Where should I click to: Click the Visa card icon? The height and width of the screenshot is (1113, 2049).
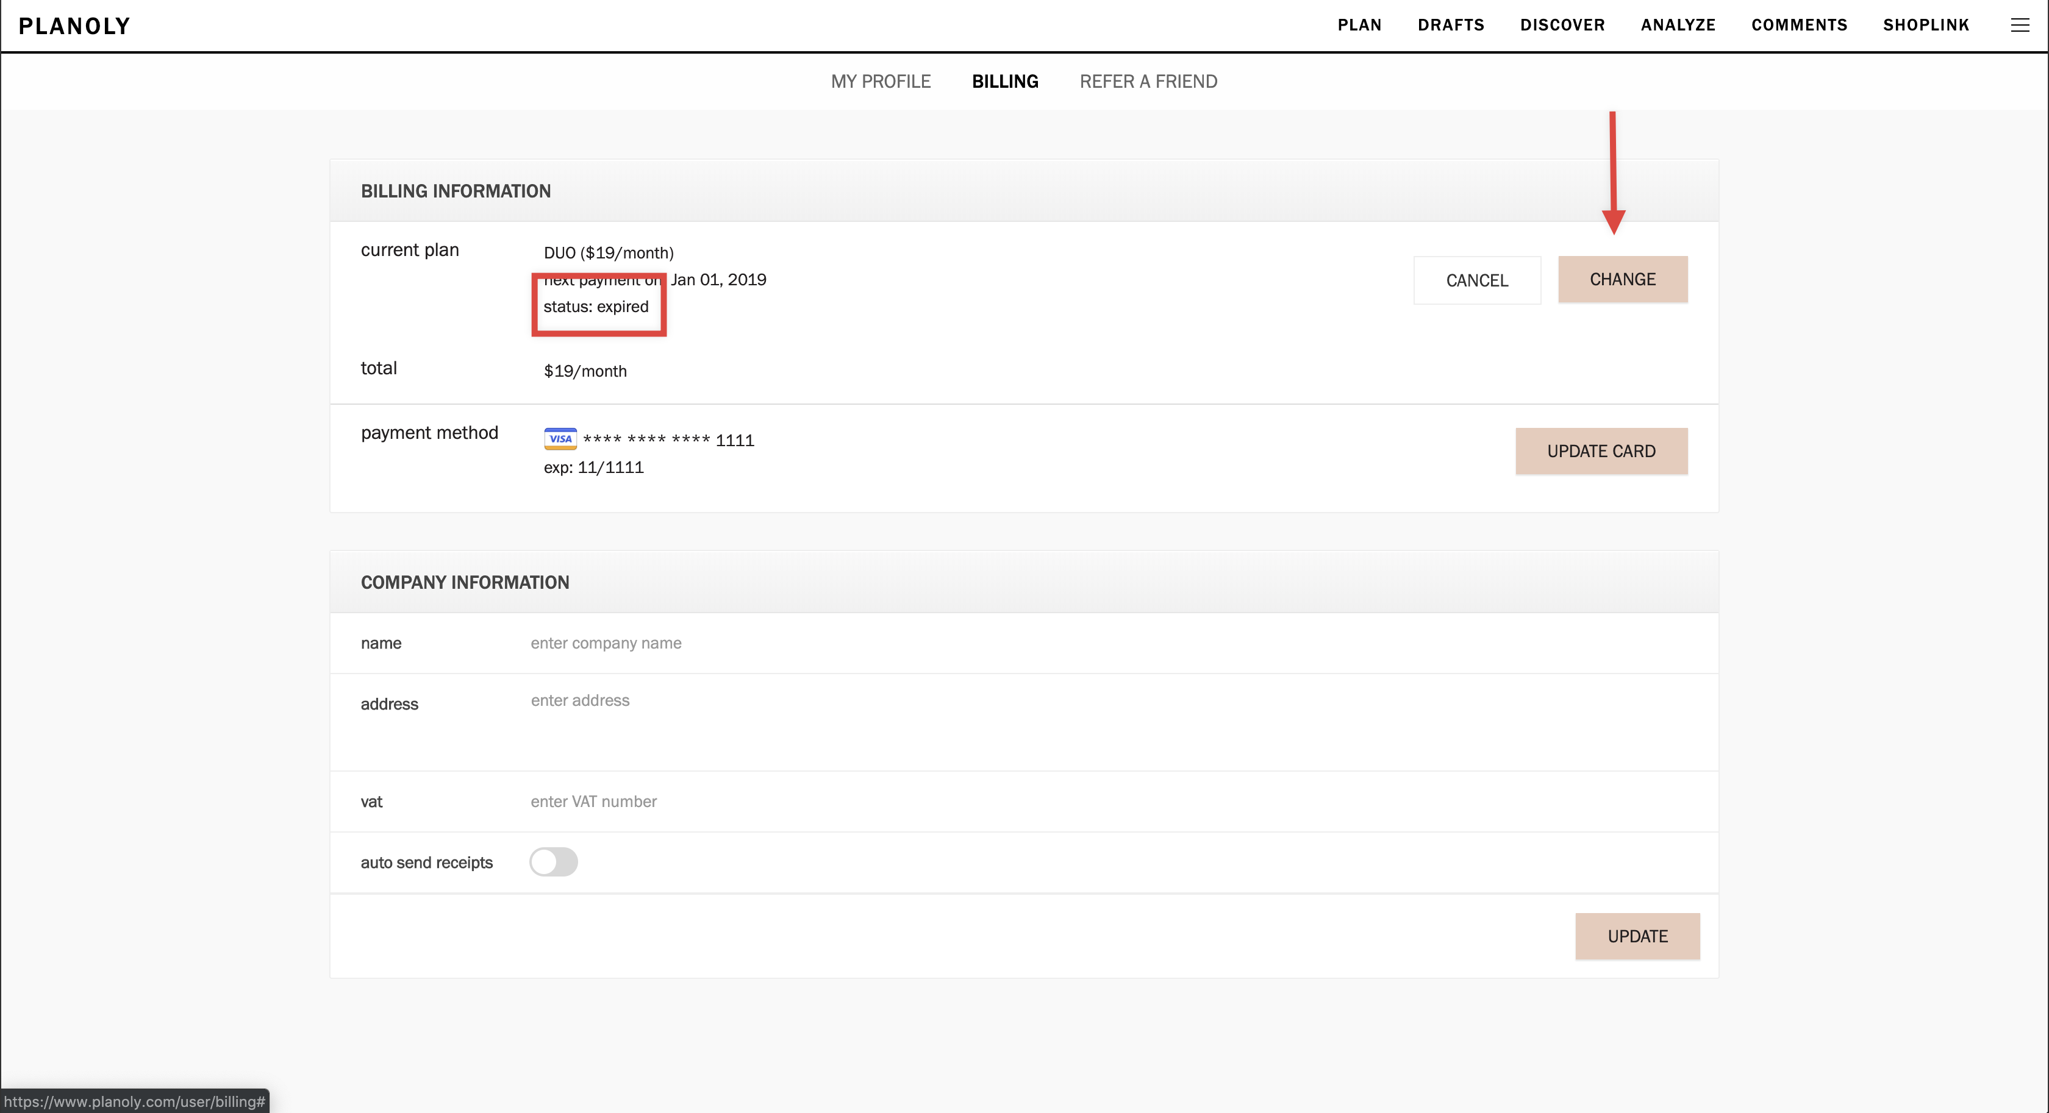tap(560, 439)
